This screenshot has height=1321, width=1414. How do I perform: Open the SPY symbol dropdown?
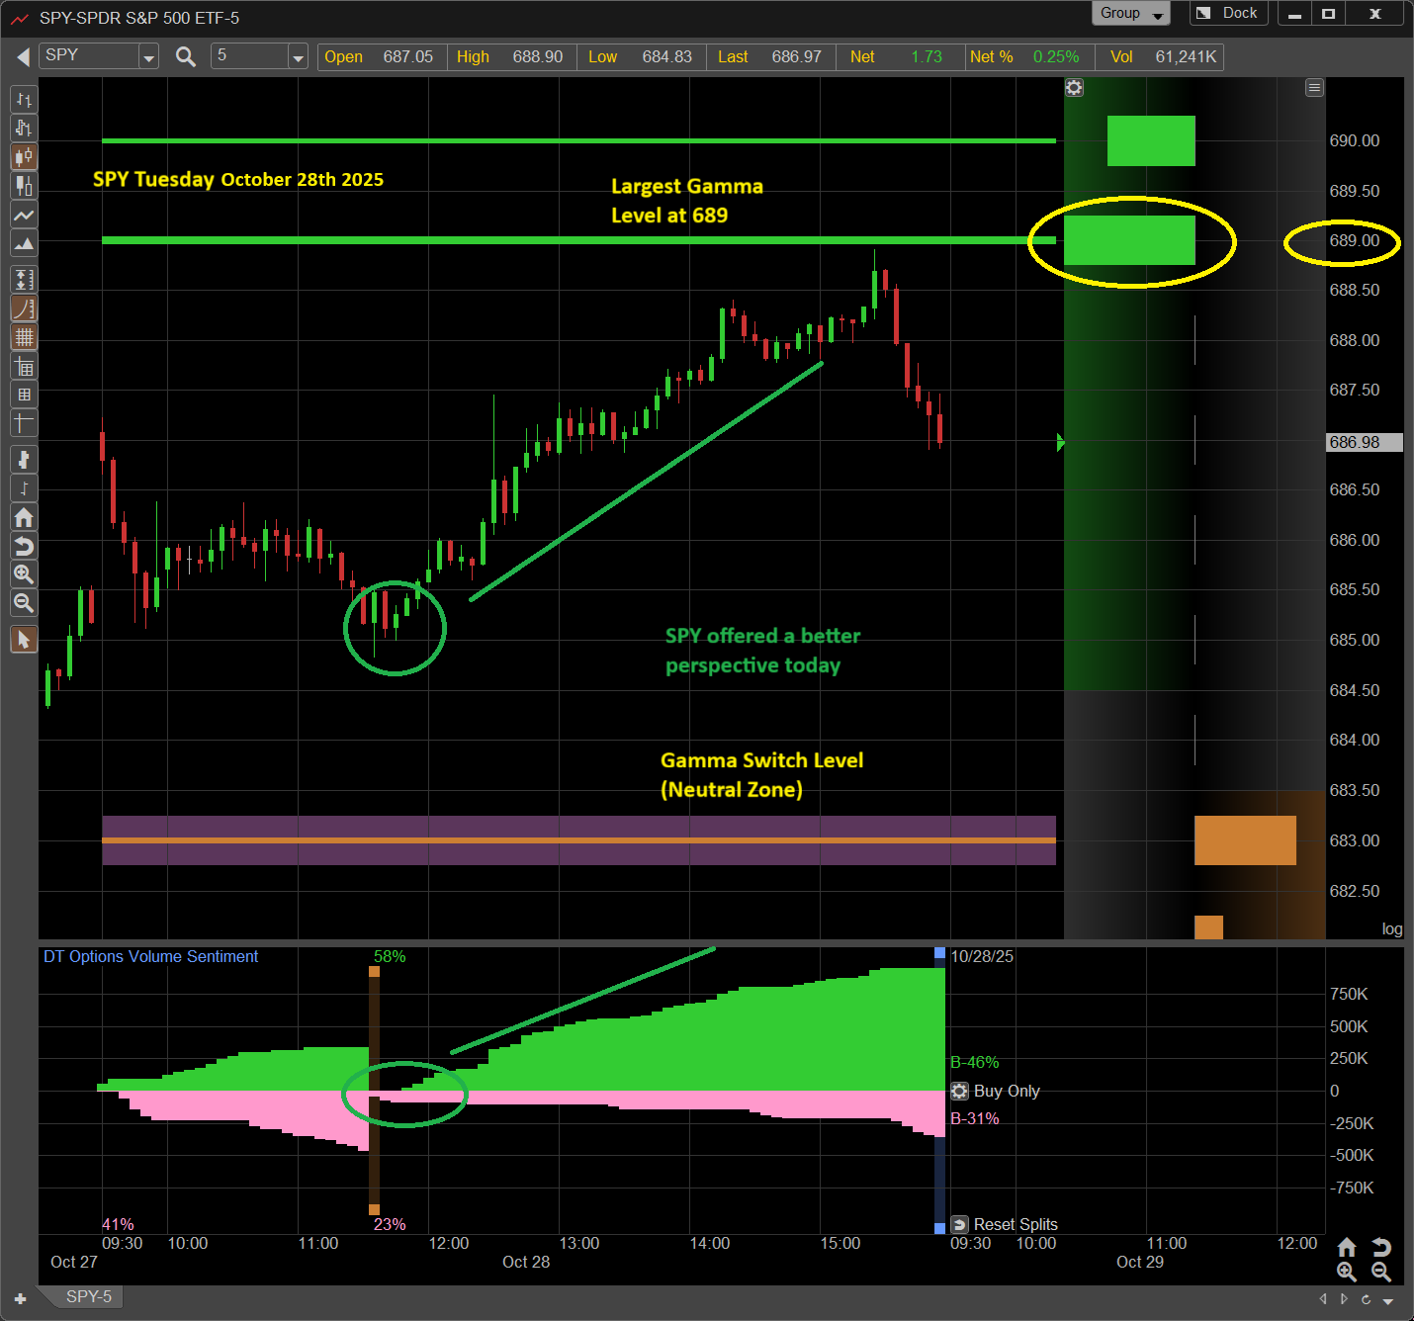click(x=148, y=57)
